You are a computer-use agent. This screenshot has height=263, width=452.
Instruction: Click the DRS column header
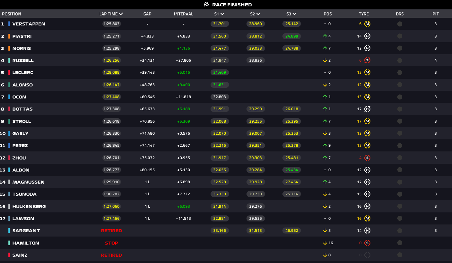click(x=400, y=14)
